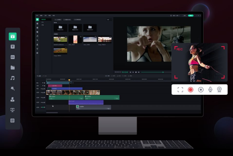Click the play button under the preview
Screen dimensions: 233x156
point(133,72)
